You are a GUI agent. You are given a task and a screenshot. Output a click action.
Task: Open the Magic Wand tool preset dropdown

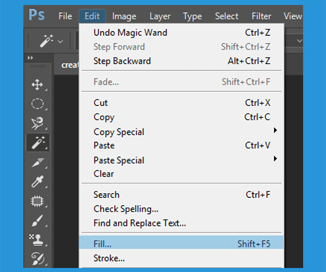60,42
